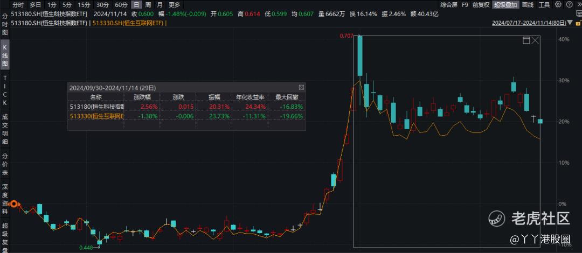Screen dimensions: 582x253
Task: Switch to 分时 period tab
Action: pos(18,5)
